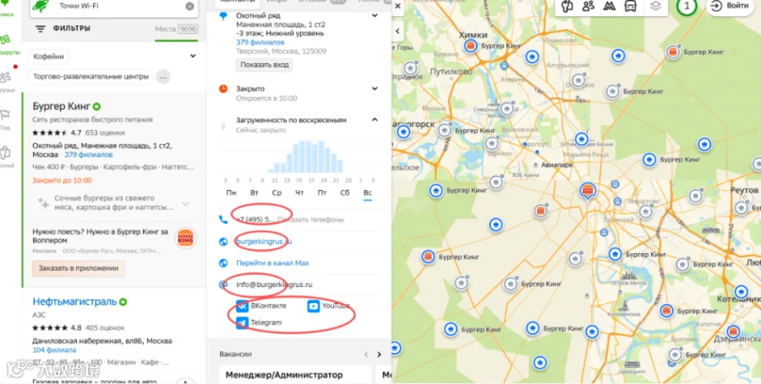Expand the Охотный ряд address chevron

coord(375,15)
